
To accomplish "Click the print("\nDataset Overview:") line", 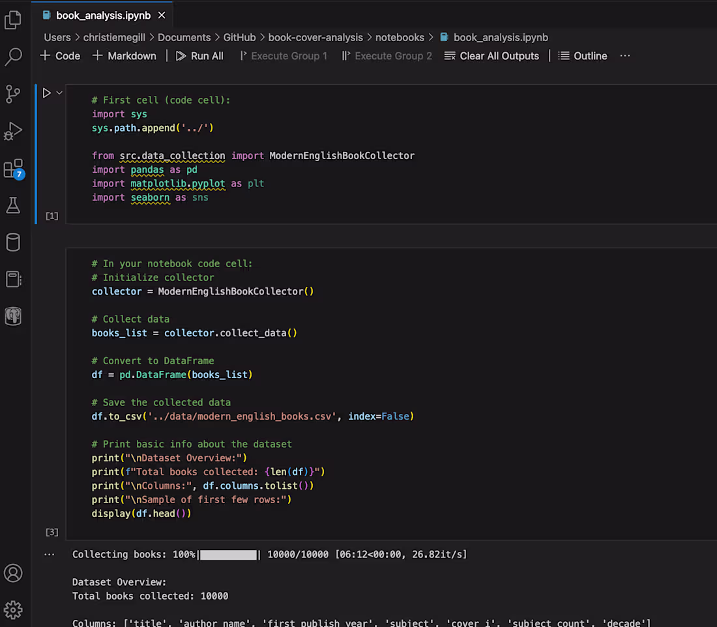I will tap(169, 458).
